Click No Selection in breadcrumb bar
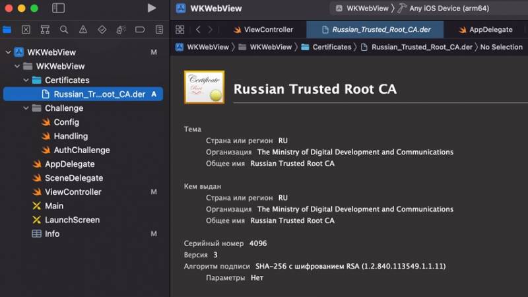Screen dimensions: 528x297 pos(502,47)
